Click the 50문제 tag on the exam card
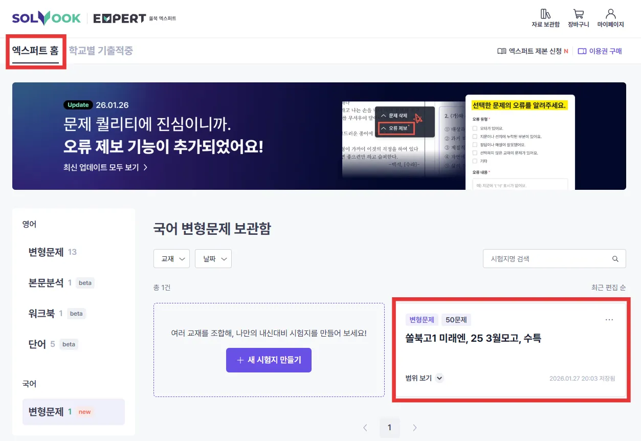The height and width of the screenshot is (441, 641). pyautogui.click(x=456, y=320)
